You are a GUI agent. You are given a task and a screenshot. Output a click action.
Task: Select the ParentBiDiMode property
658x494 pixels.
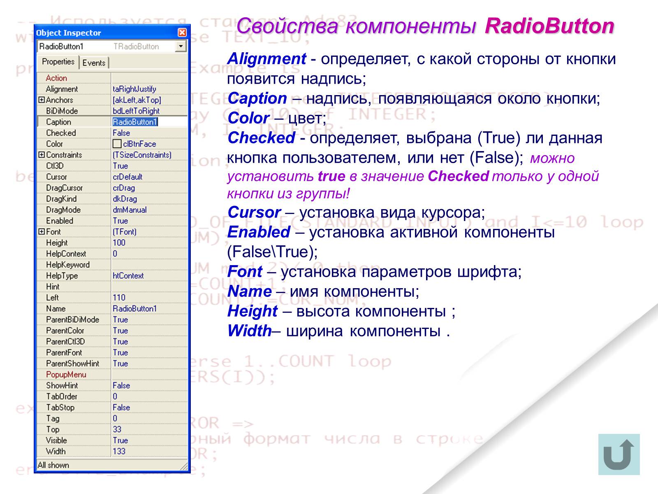pyautogui.click(x=72, y=319)
